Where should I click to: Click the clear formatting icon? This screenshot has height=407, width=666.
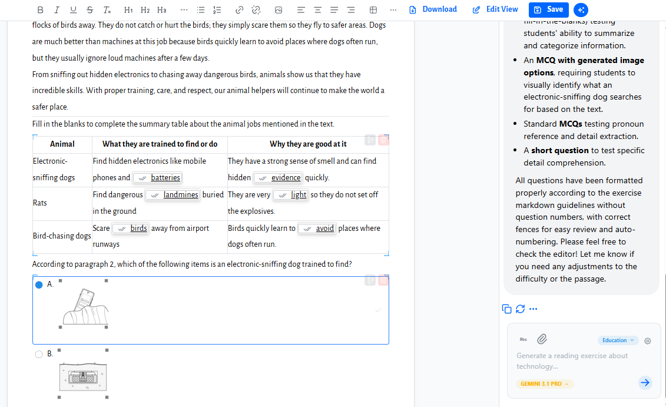point(107,10)
